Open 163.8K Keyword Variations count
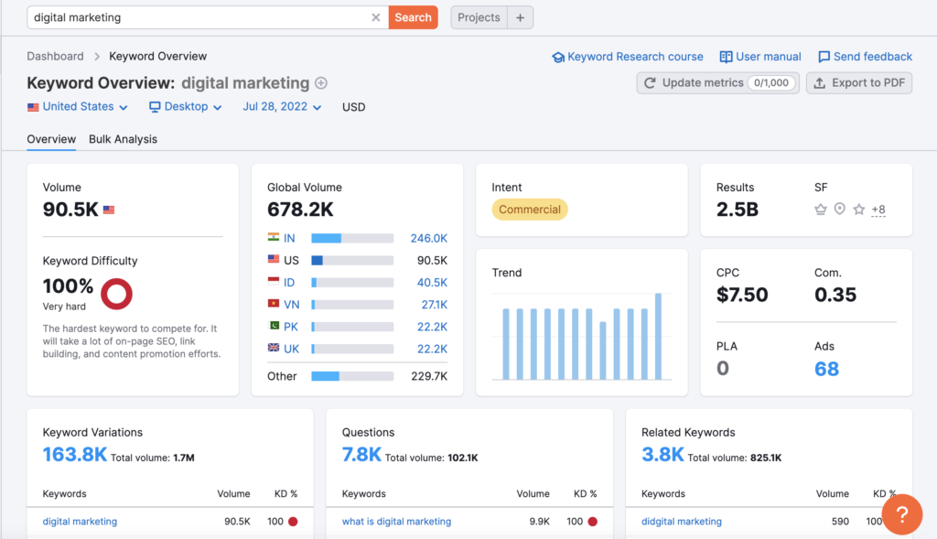Image resolution: width=937 pixels, height=539 pixels. (75, 455)
